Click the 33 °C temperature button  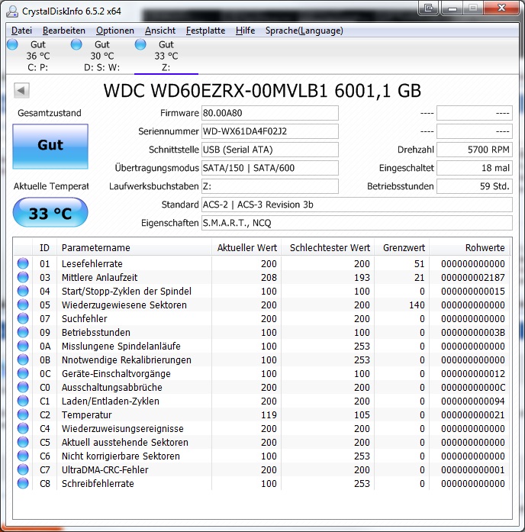(50, 212)
